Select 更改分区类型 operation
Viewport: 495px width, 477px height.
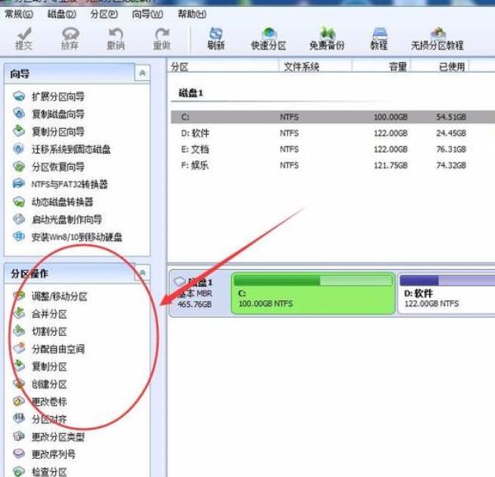(x=49, y=437)
